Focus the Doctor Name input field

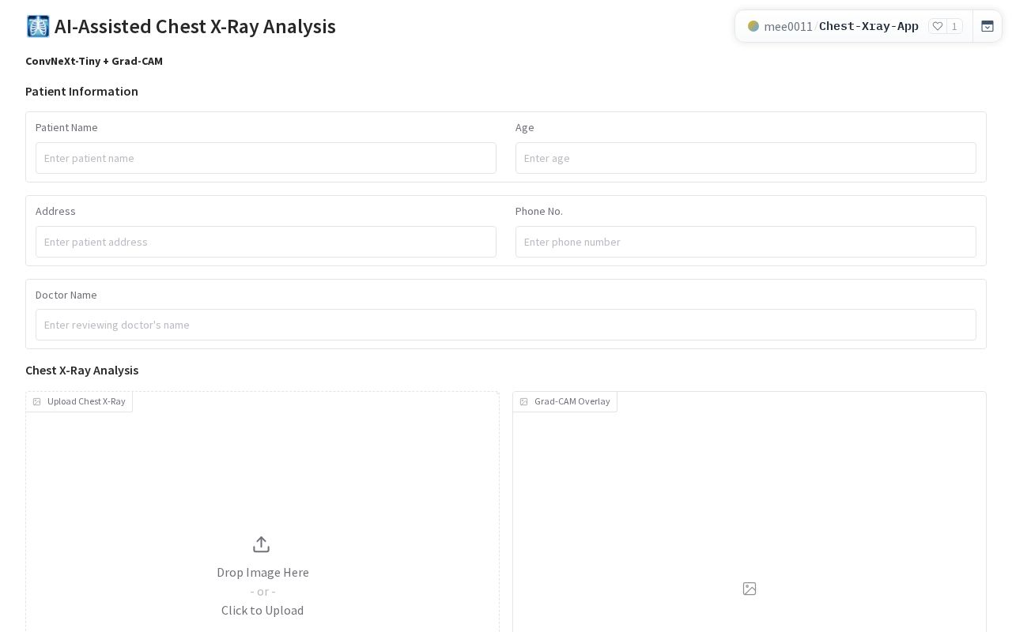[506, 325]
